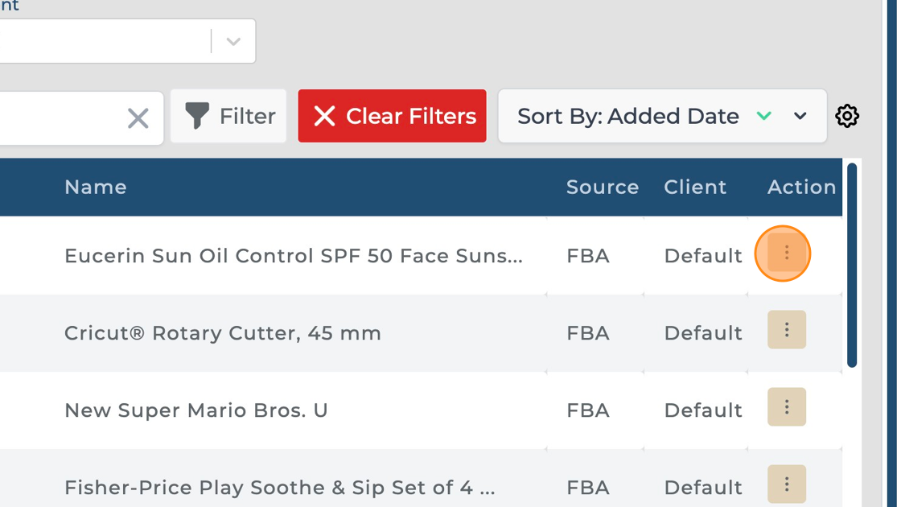Image resolution: width=901 pixels, height=507 pixels.
Task: Click the funnel Filter button
Action: [229, 116]
